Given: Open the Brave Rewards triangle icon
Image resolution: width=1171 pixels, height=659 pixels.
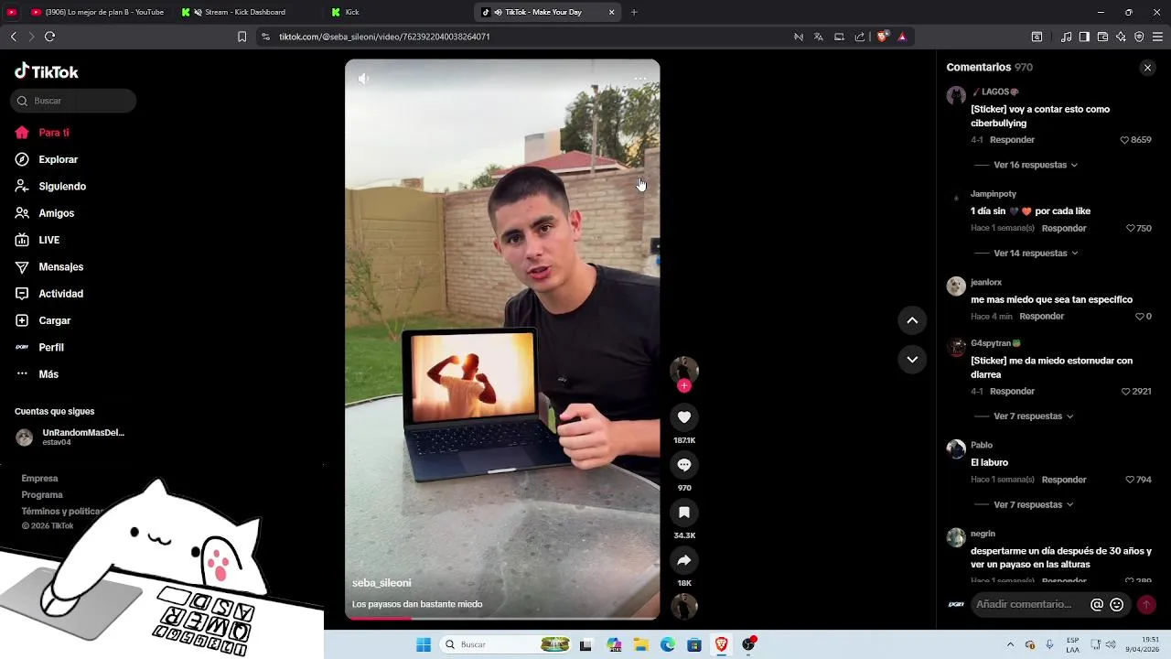Looking at the screenshot, I should [x=902, y=37].
